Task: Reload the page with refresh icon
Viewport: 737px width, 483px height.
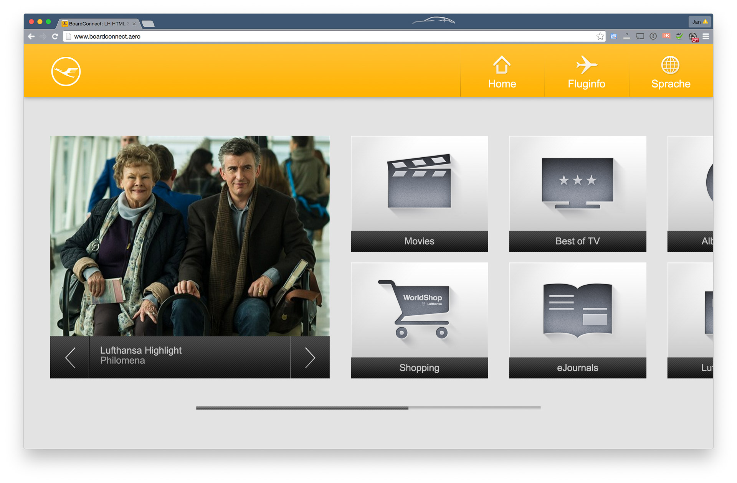Action: pos(55,36)
